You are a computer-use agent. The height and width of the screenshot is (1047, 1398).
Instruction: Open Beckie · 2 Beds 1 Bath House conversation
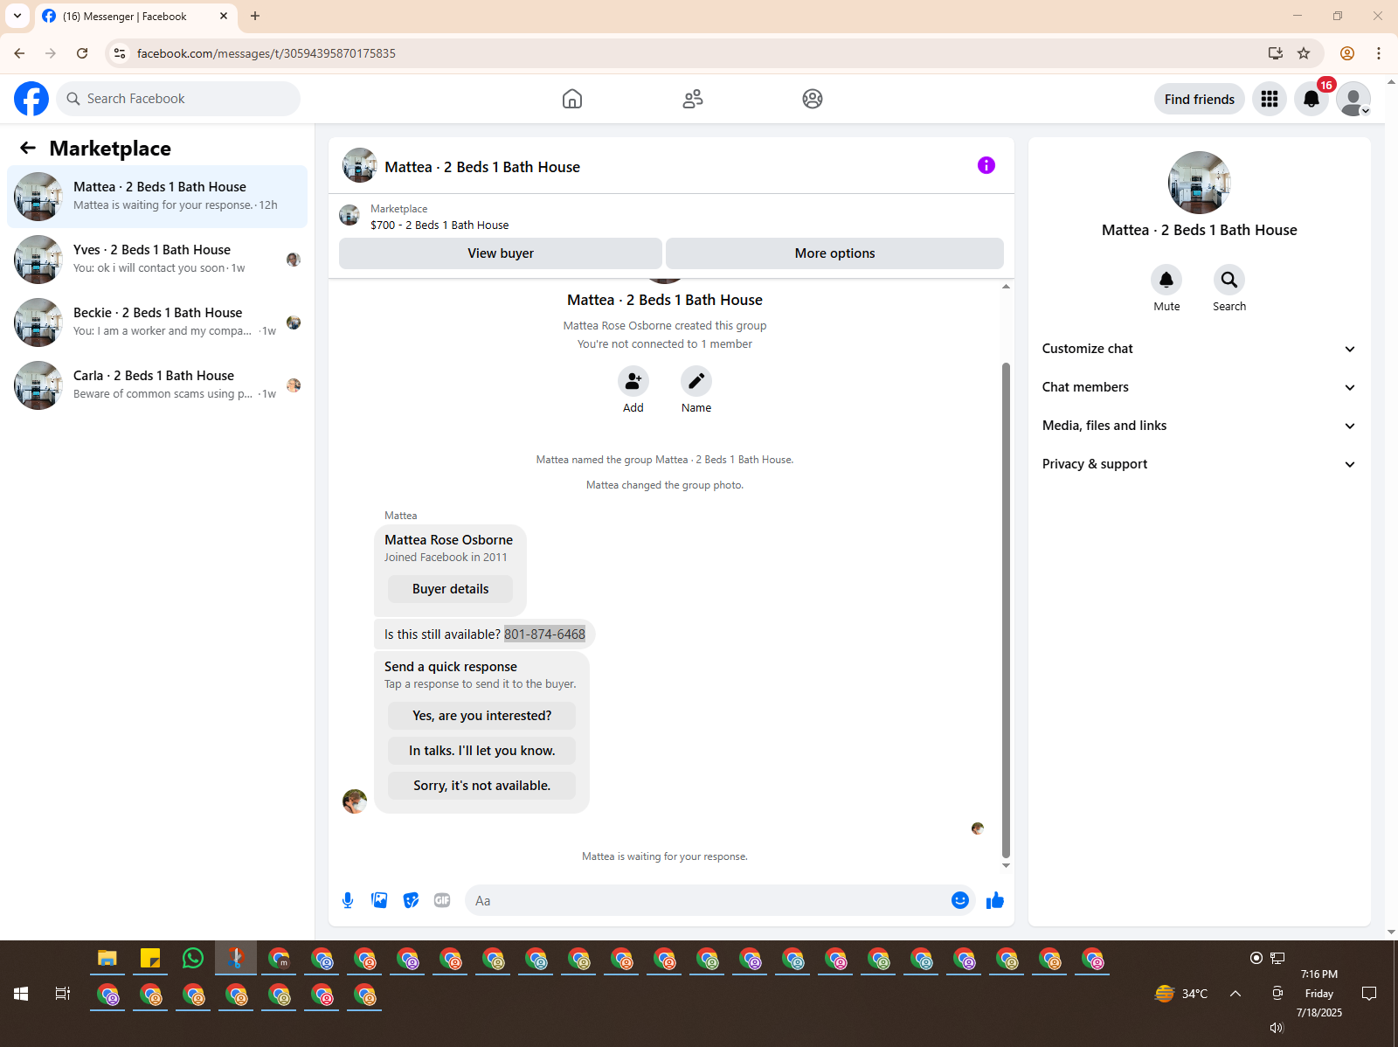[157, 322]
